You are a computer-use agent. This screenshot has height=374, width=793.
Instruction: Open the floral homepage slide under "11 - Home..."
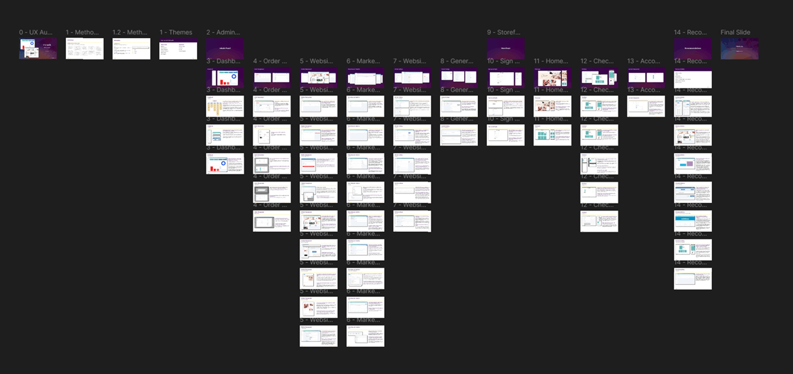pyautogui.click(x=552, y=77)
